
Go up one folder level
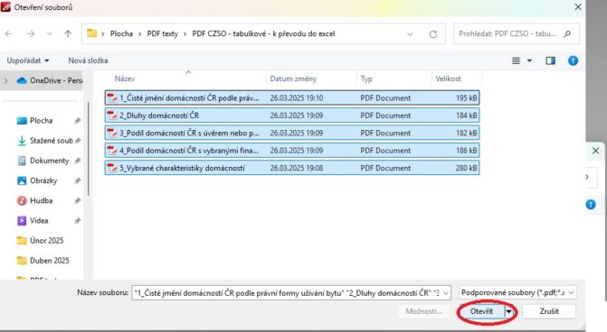(x=68, y=34)
